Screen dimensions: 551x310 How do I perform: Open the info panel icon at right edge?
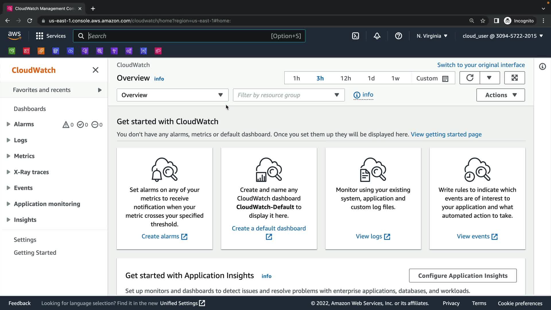(x=542, y=67)
